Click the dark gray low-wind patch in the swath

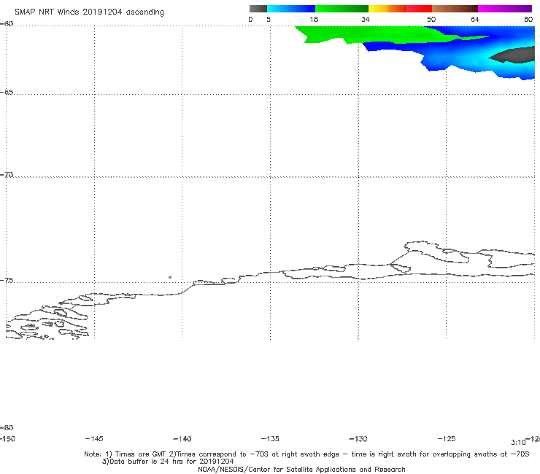(515, 55)
